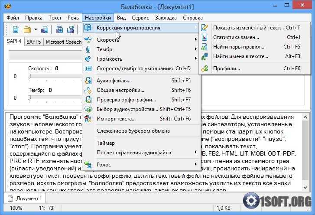Open the Текст menu

click(55, 18)
